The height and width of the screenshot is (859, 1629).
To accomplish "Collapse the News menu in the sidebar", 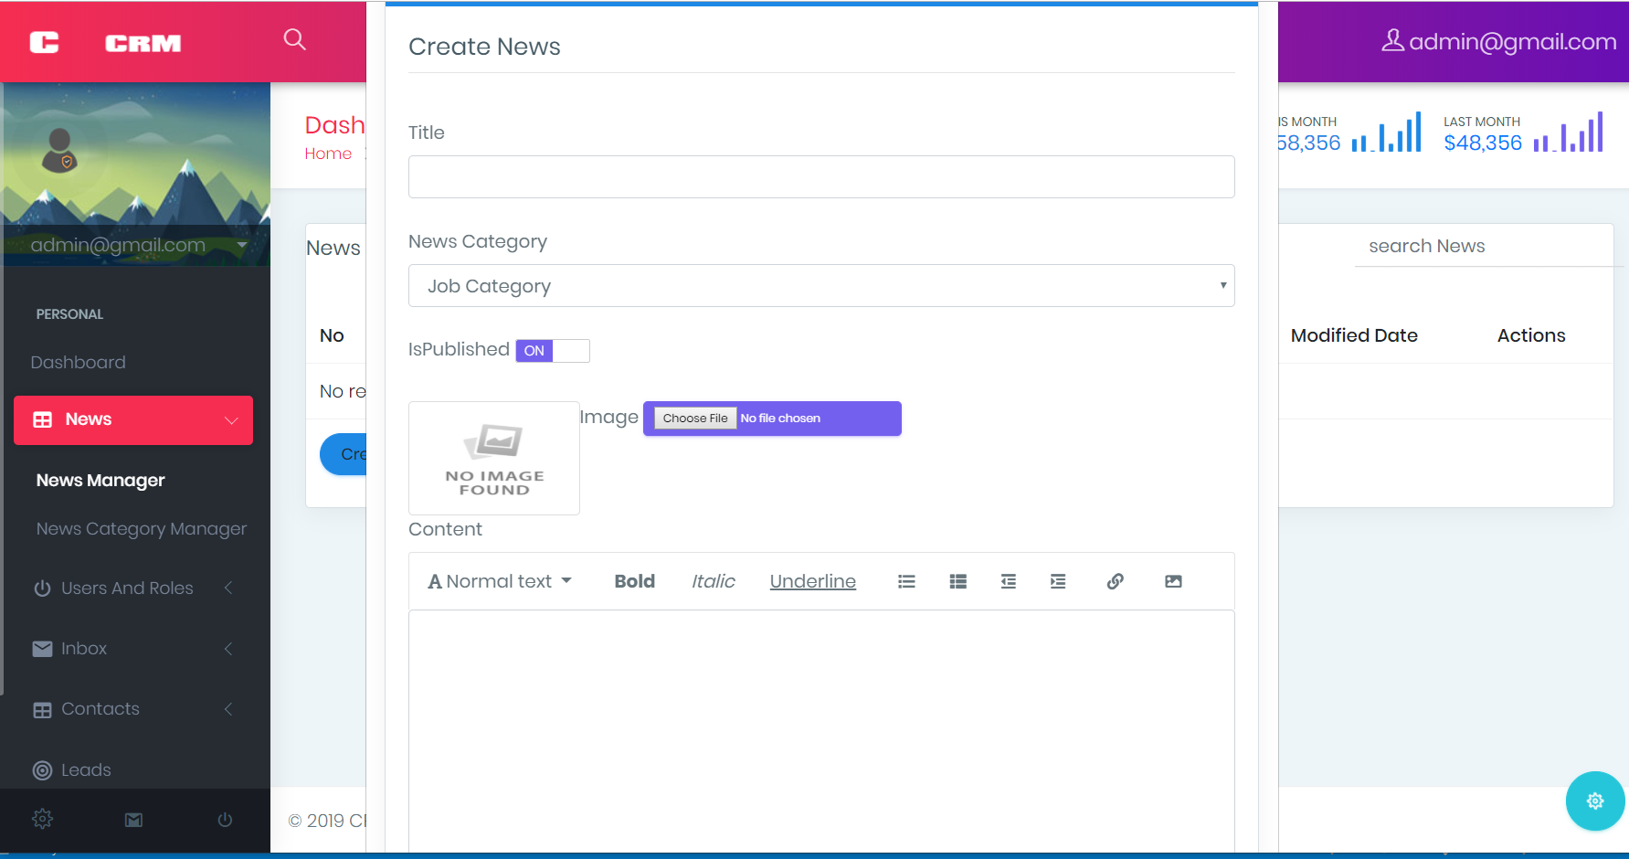I will click(132, 419).
